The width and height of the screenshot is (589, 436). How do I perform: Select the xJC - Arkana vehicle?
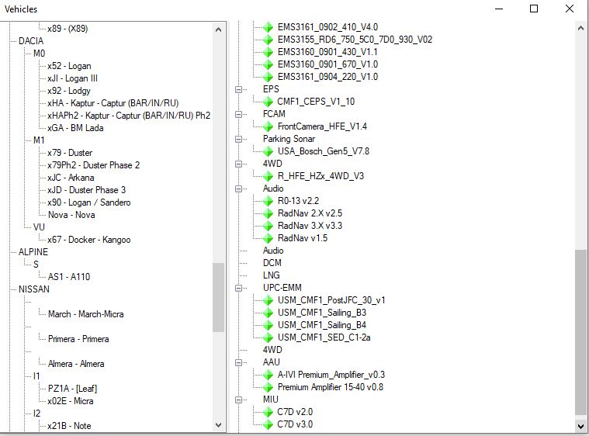pos(71,178)
